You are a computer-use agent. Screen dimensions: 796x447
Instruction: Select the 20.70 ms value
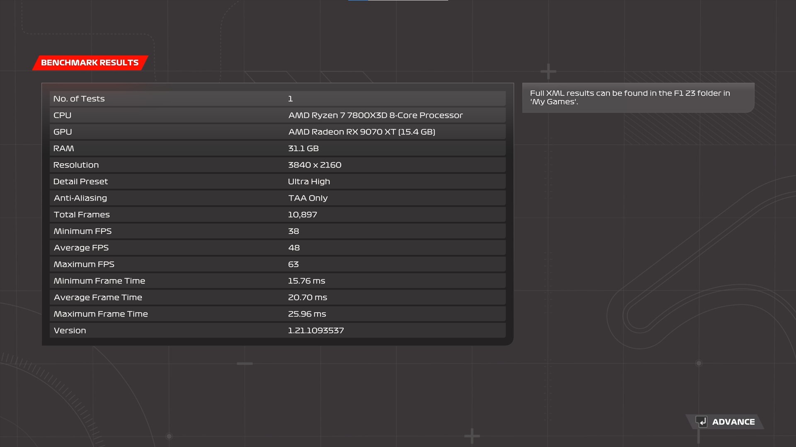coord(308,298)
